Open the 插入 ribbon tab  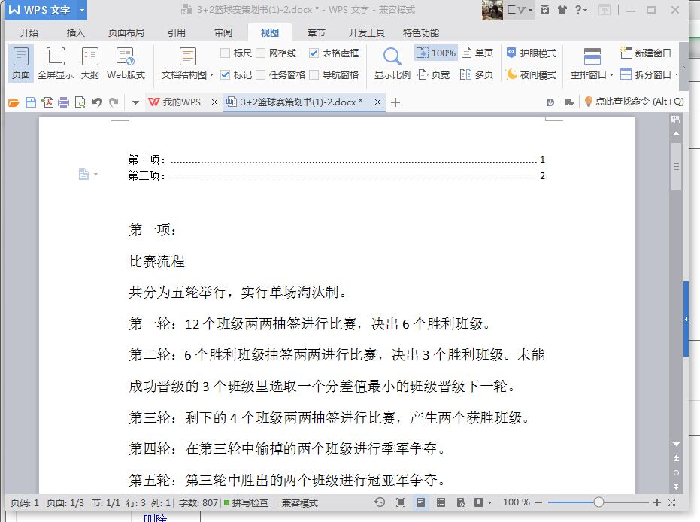pyautogui.click(x=75, y=32)
